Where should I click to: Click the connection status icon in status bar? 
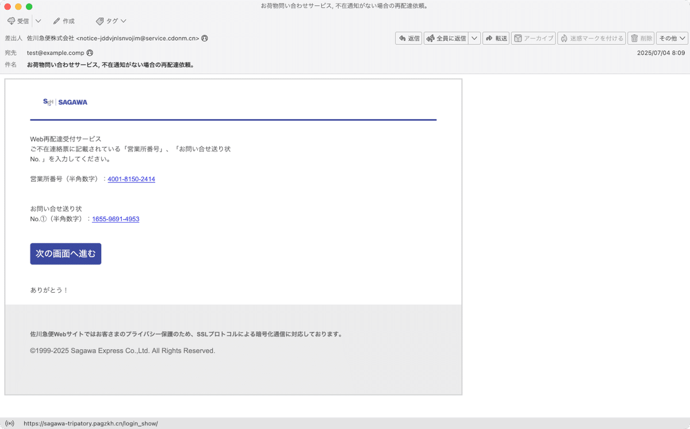click(x=10, y=424)
